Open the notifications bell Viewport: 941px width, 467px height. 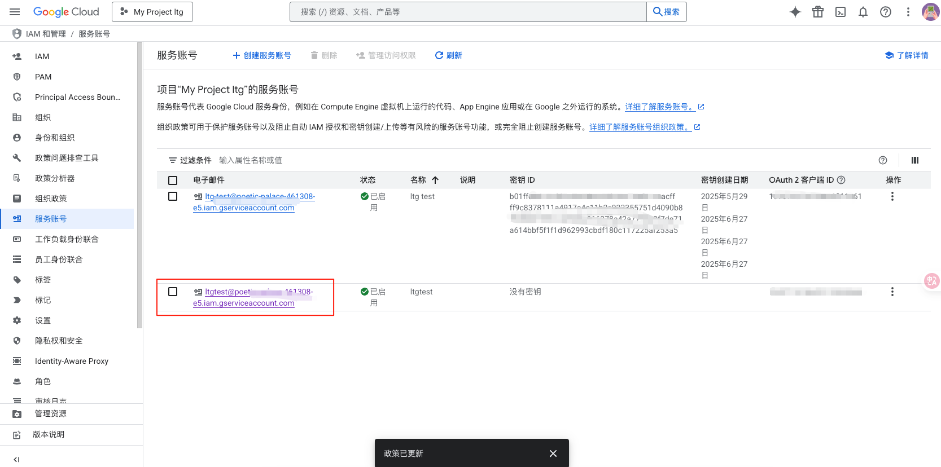click(863, 12)
